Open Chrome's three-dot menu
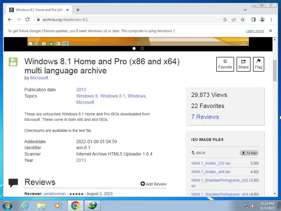The image size is (281, 211). point(271,20)
